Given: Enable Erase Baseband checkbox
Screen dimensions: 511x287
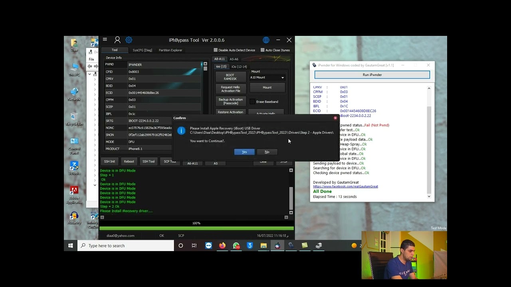Looking at the screenshot, I should tap(252, 102).
